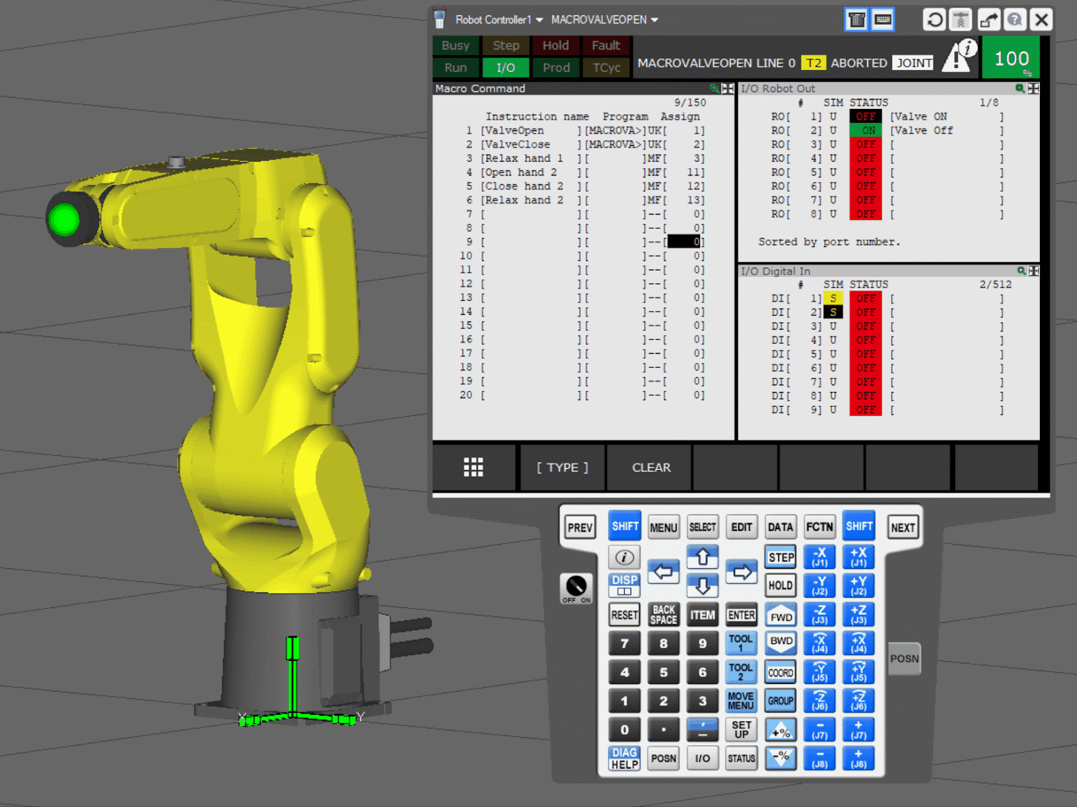
Task: Click the DIAG HELP key
Action: click(624, 758)
